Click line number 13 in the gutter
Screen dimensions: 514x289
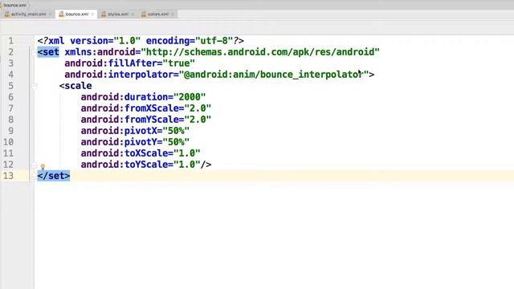click(x=8, y=176)
